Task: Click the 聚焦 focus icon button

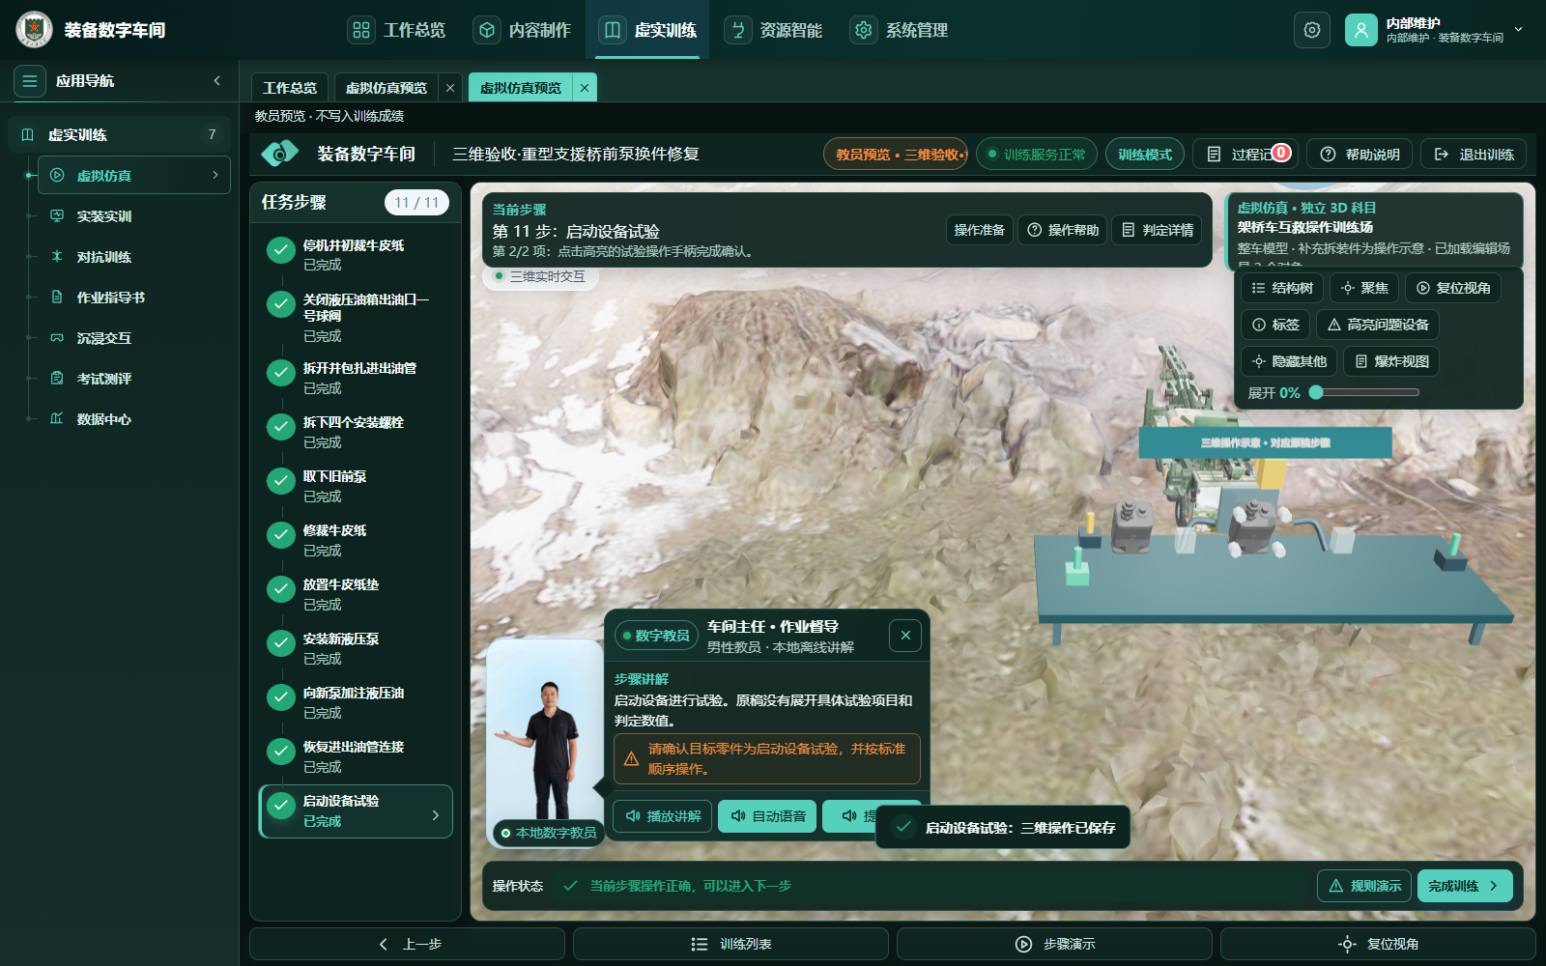Action: [x=1365, y=288]
